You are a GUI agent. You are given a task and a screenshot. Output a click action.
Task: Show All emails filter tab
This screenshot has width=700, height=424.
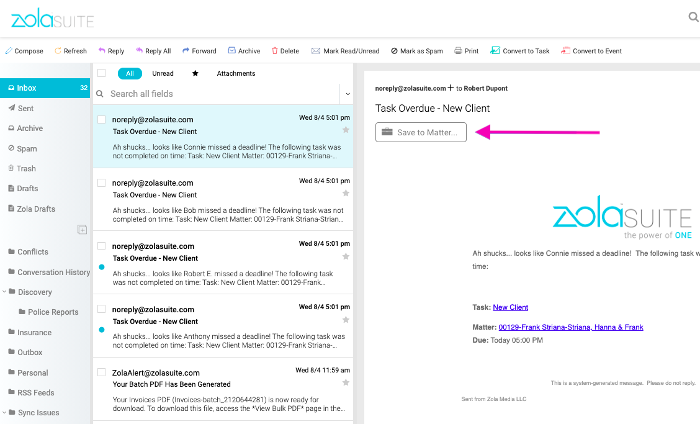130,73
